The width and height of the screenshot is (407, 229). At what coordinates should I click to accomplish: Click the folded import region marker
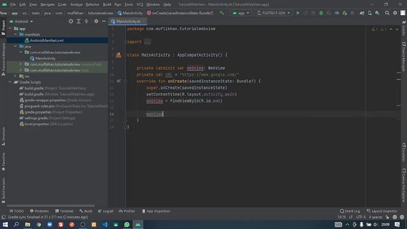click(147, 42)
